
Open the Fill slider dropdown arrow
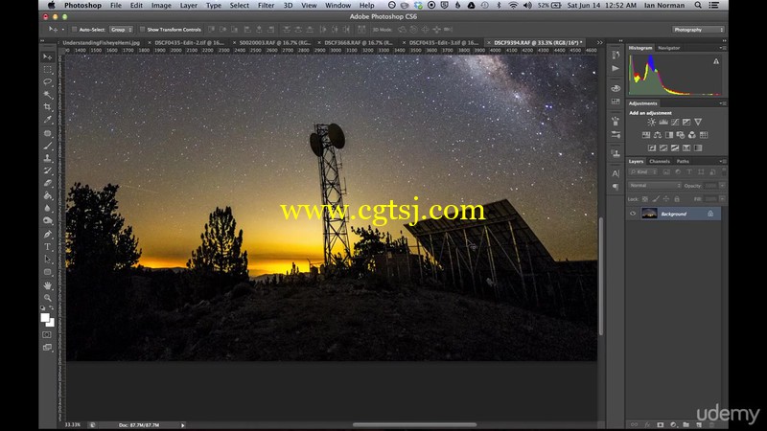(723, 199)
